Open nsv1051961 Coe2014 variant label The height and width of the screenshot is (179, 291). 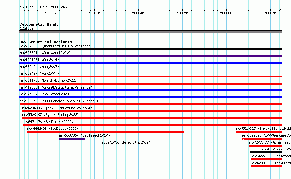click(x=39, y=60)
